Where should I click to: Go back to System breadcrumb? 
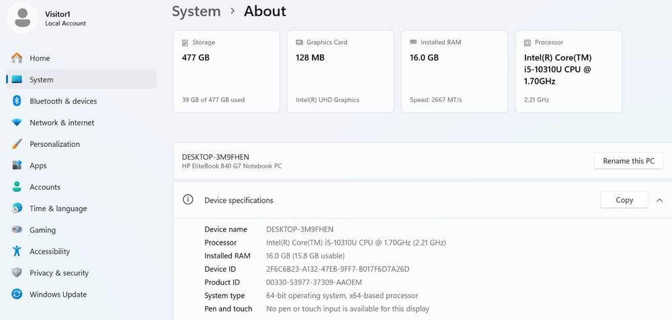click(196, 11)
